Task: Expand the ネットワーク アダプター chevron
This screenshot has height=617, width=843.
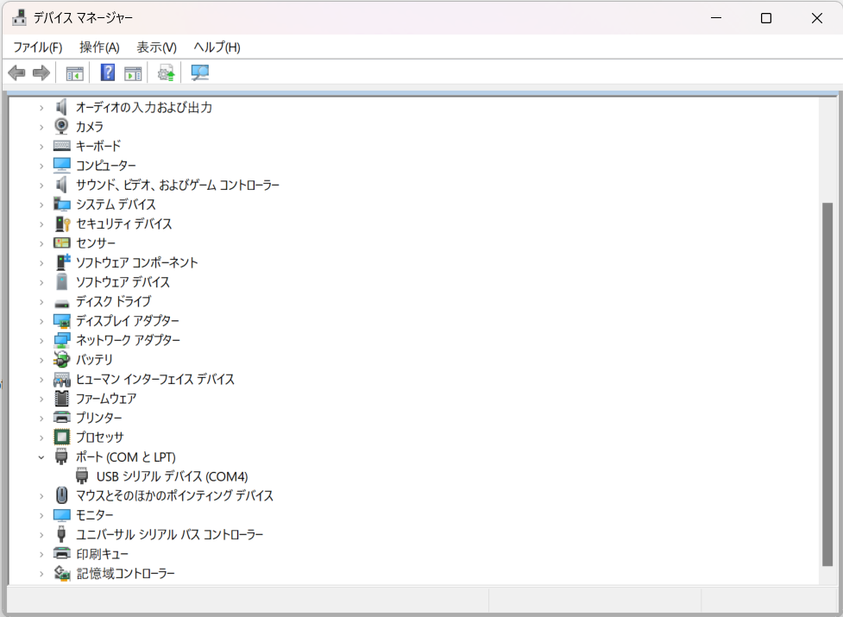Action: pyautogui.click(x=41, y=341)
